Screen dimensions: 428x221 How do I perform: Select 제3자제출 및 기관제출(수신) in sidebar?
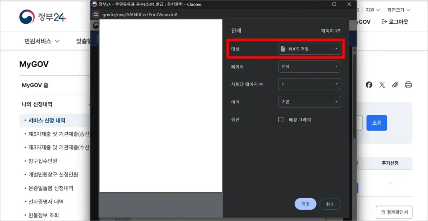[x=59, y=148]
